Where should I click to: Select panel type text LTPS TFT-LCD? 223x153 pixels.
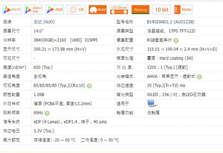182,31
